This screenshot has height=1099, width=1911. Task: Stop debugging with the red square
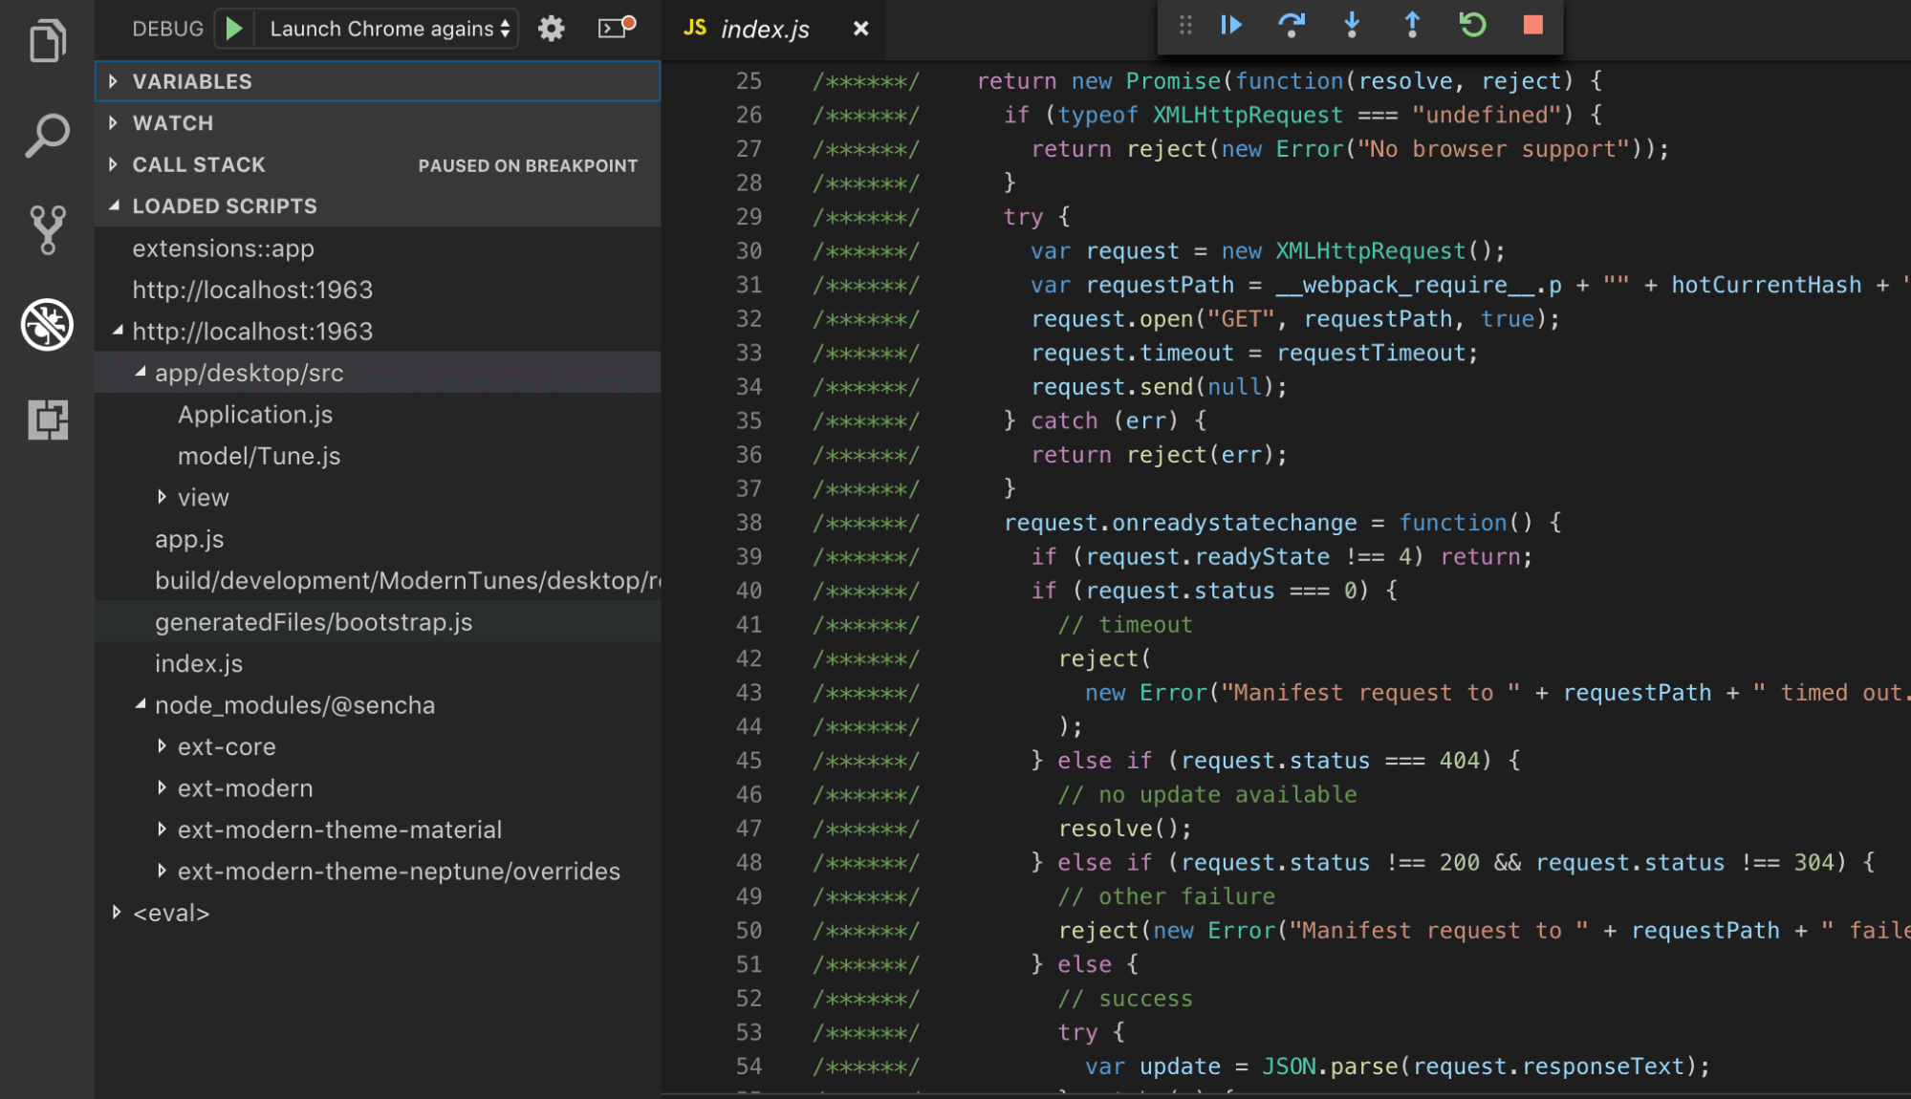click(x=1531, y=26)
